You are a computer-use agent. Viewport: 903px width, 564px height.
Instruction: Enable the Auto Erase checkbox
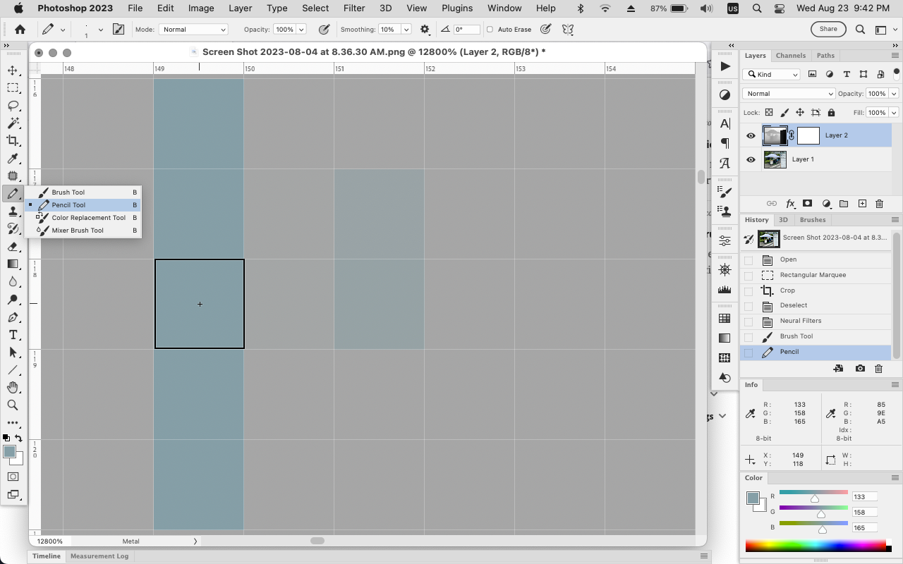(488, 30)
